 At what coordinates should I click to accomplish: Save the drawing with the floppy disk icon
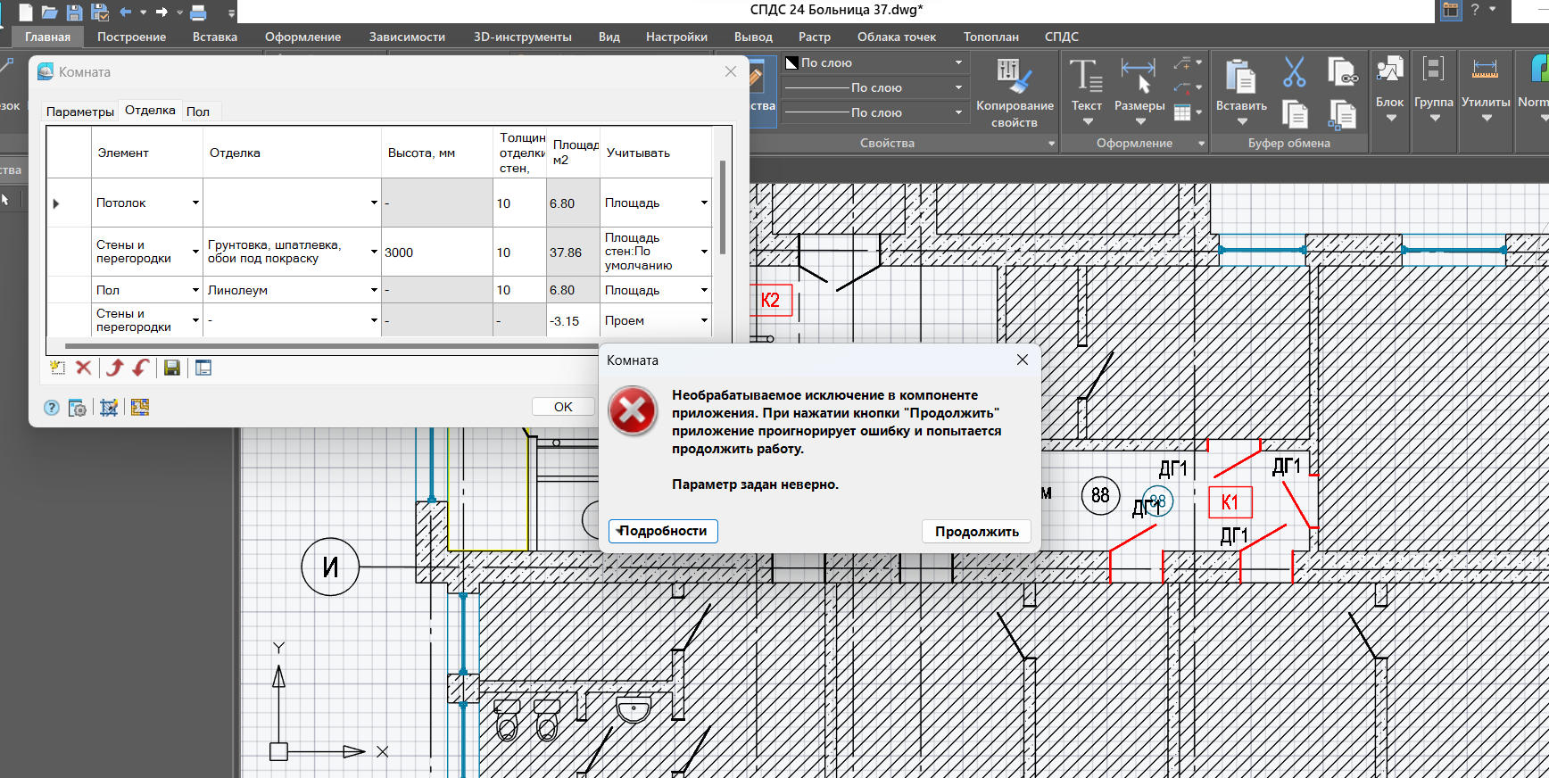(75, 12)
